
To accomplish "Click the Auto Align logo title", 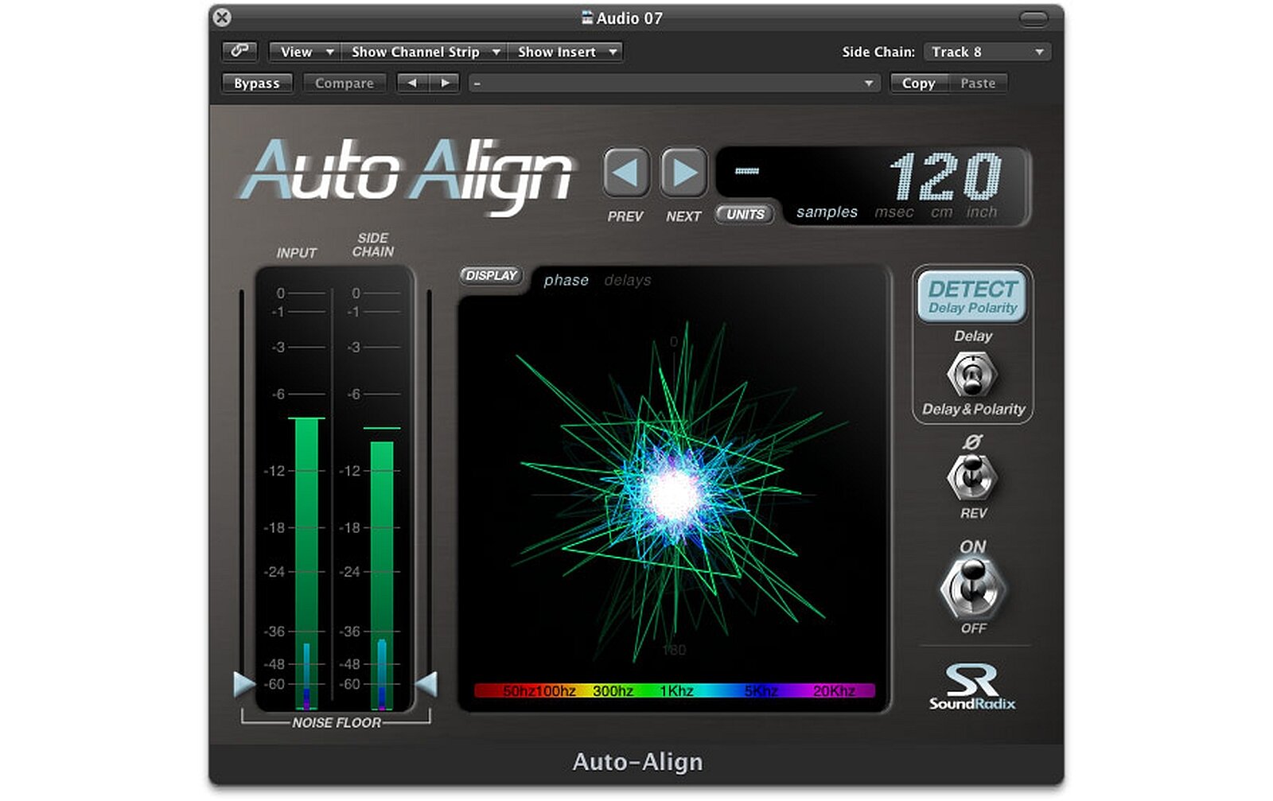I will point(405,177).
